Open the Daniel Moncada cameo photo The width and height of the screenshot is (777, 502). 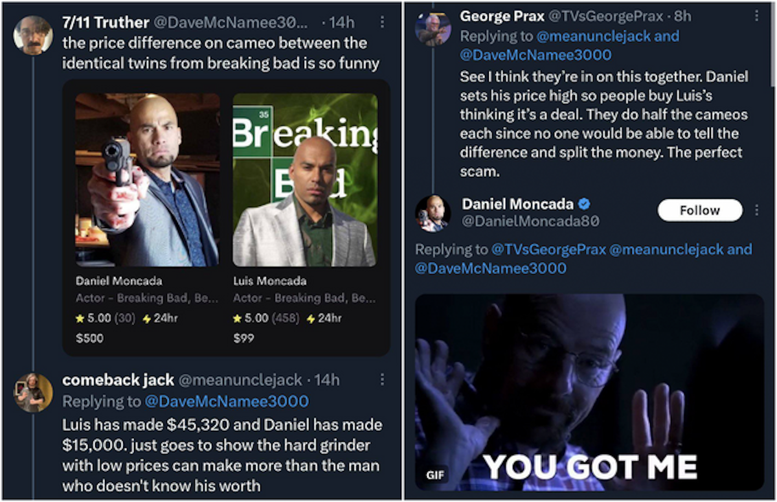point(147,180)
